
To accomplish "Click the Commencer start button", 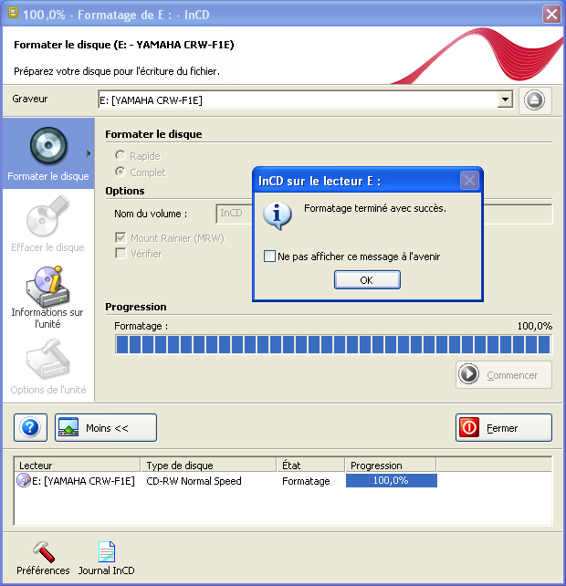I will click(x=504, y=374).
